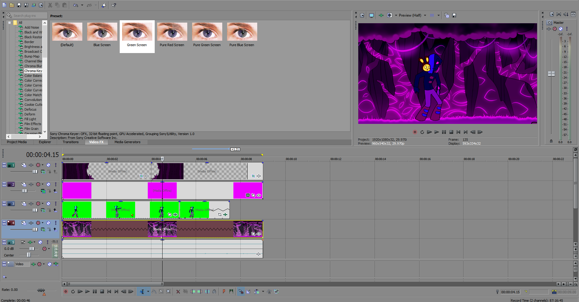
Task: Toggle Automatic Crossfades in bottom toolbar
Action: coord(248,291)
